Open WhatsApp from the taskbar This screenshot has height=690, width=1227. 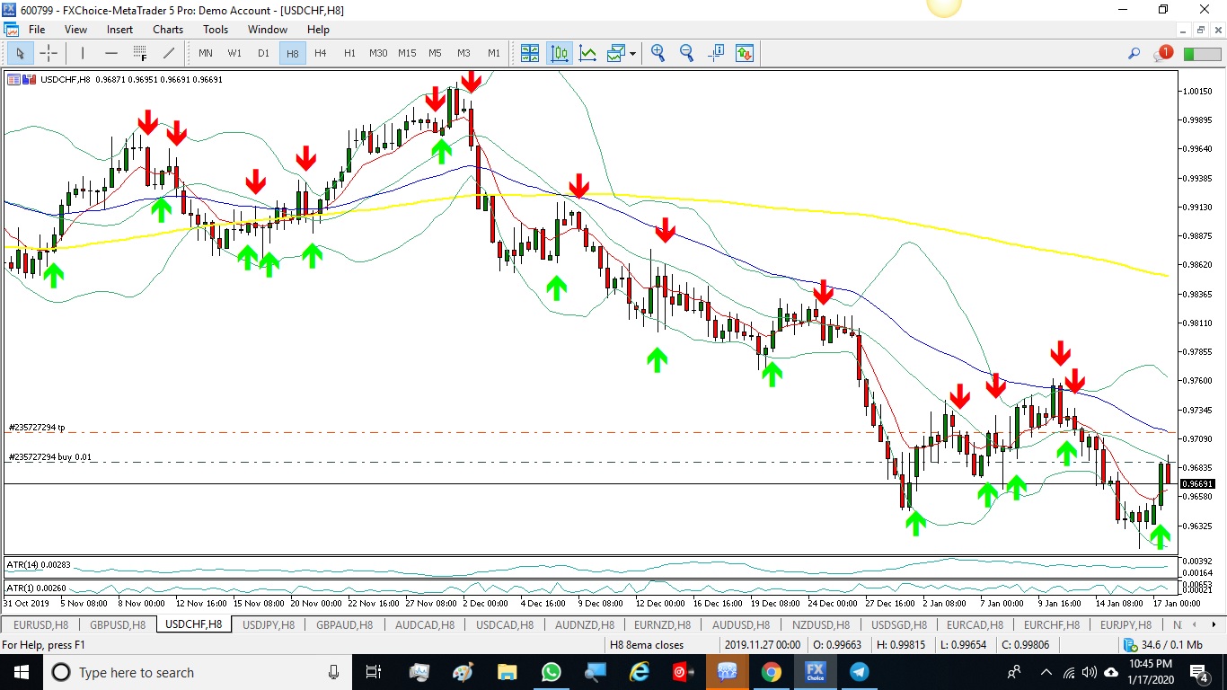(551, 672)
